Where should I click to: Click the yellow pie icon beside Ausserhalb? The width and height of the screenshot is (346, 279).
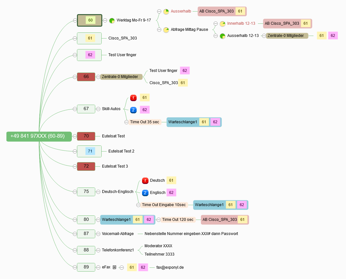point(166,12)
